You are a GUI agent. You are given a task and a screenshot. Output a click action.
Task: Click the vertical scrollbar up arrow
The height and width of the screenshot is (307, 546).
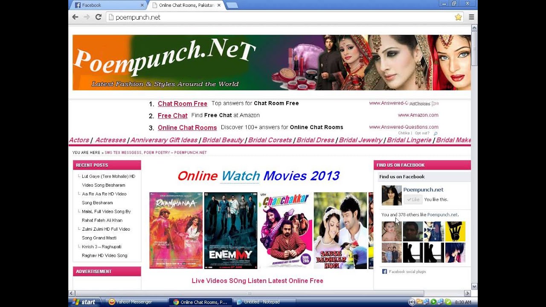tap(474, 28)
